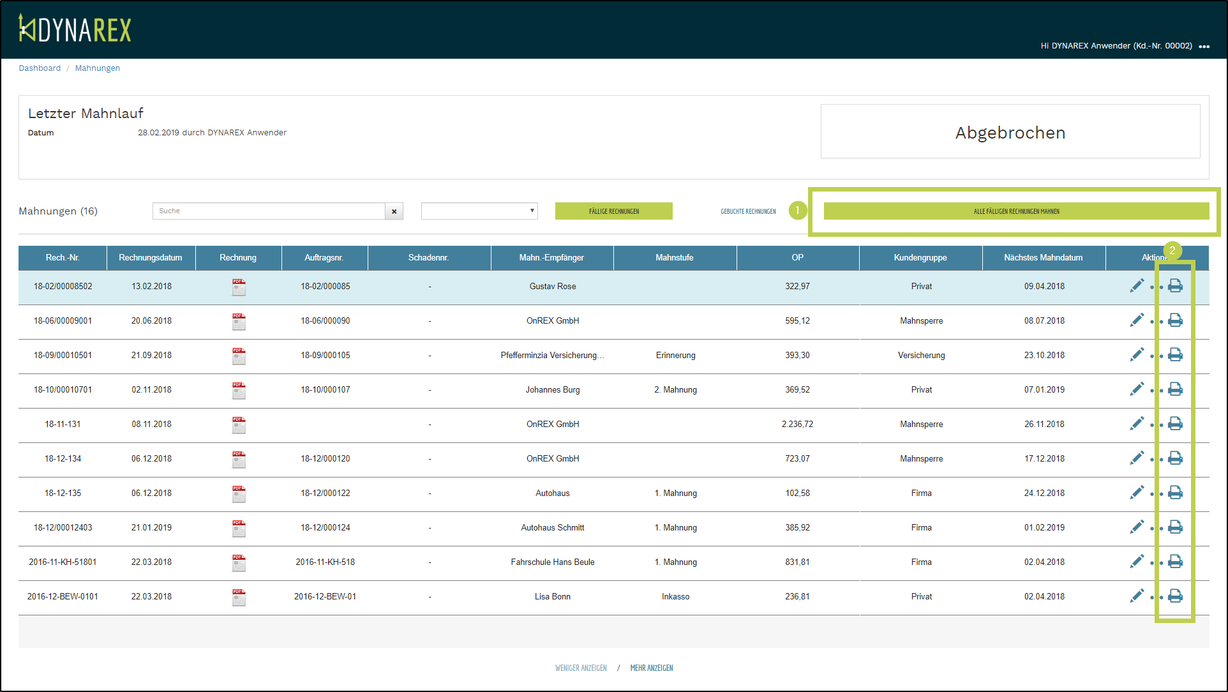Edit the OnREX GmbH 595,12 reminder
1228x692 pixels.
click(x=1137, y=320)
